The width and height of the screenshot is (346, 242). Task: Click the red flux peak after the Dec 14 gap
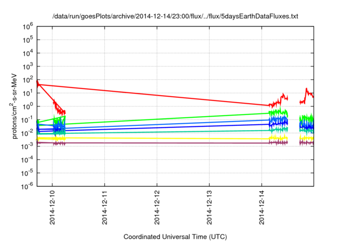pyautogui.click(x=307, y=90)
